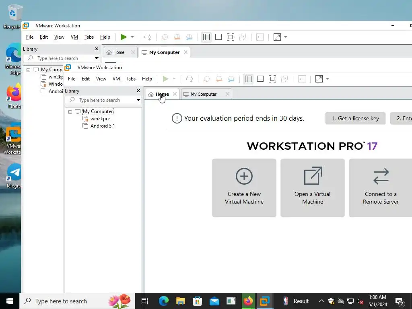The height and width of the screenshot is (309, 412).
Task: Open File menu in back VMware window
Action: click(30, 37)
